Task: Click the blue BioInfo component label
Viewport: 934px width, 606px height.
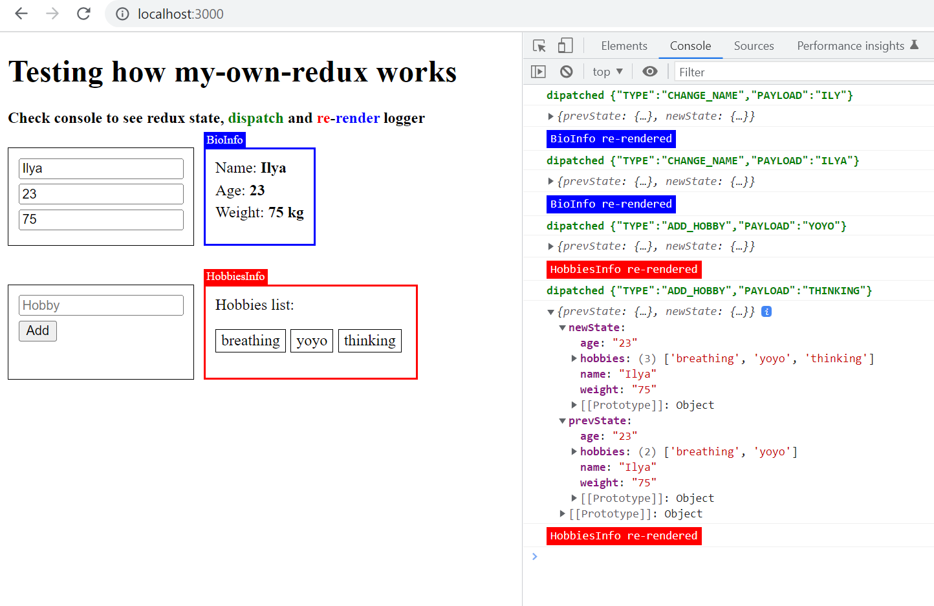Action: click(224, 140)
